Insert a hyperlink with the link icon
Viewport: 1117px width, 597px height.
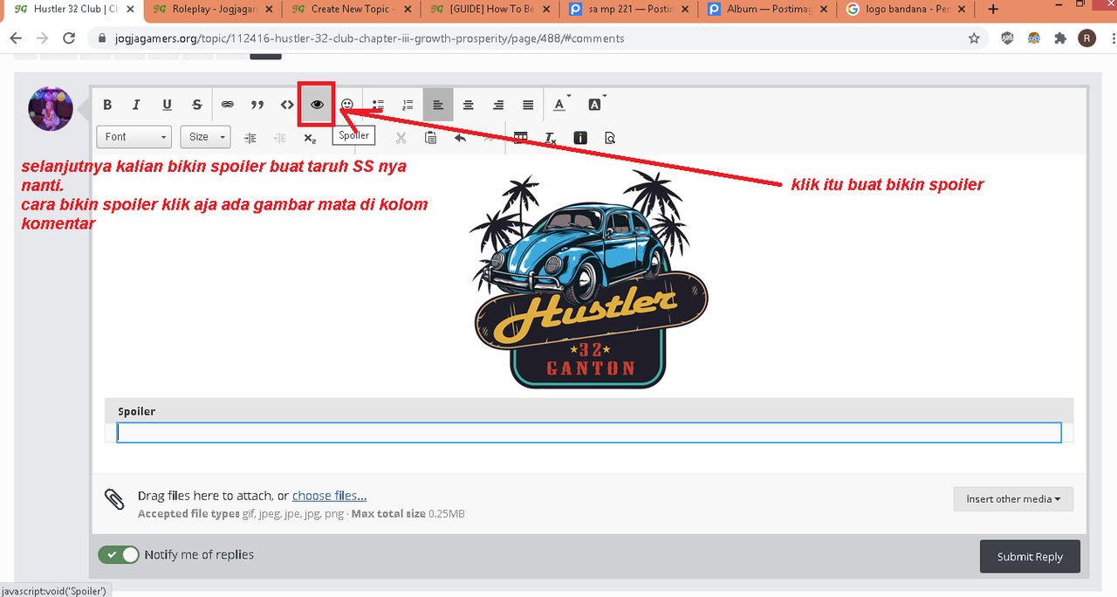[228, 105]
